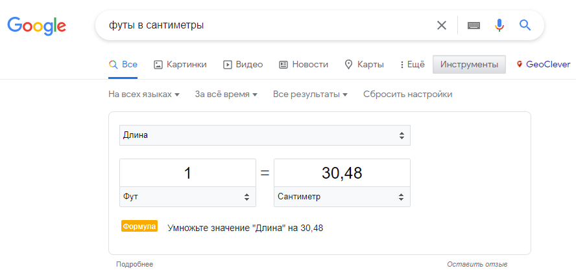Click Сбросить настройки to reset filters
Viewport: 576px width, 277px height.
[x=408, y=94]
